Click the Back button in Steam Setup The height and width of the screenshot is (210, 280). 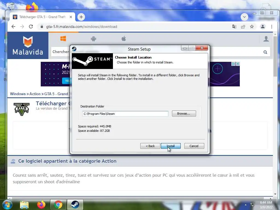(150, 146)
